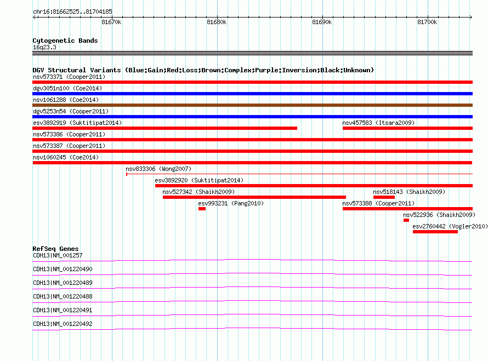Click the nsv573371 (Cooper2011) red loss bar
This screenshot has height=361, width=488.
coord(252,82)
